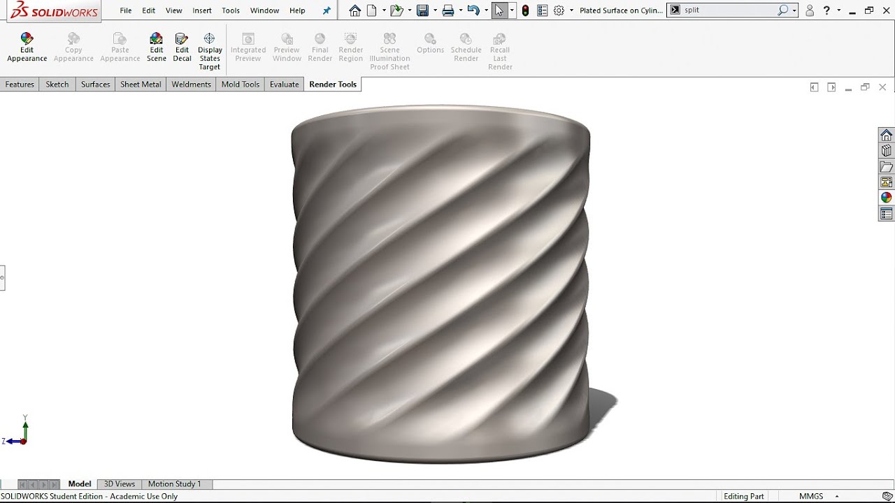Open Edit Scene tool
This screenshot has height=503, width=895.
click(157, 48)
